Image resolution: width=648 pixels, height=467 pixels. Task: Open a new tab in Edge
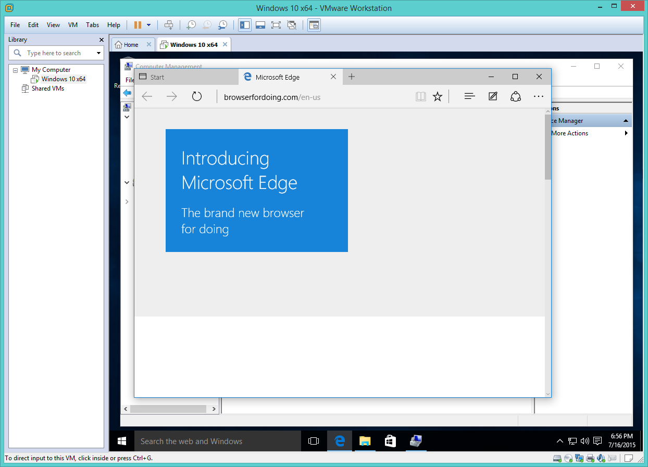(x=351, y=77)
